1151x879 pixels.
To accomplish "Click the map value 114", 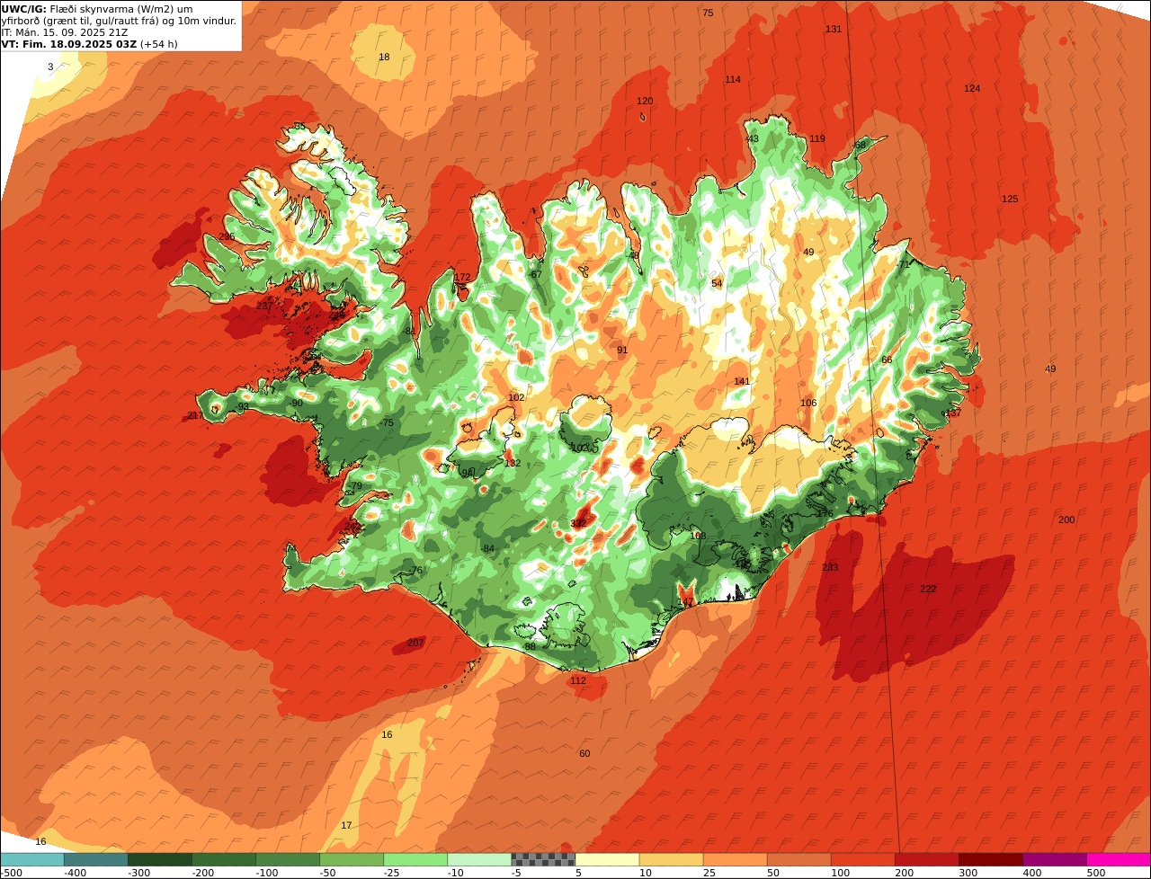I will click(733, 80).
